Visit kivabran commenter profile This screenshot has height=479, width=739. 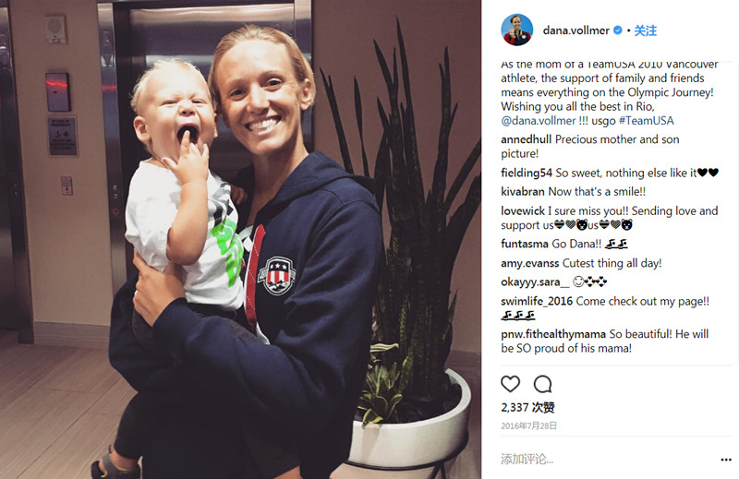pyautogui.click(x=523, y=192)
